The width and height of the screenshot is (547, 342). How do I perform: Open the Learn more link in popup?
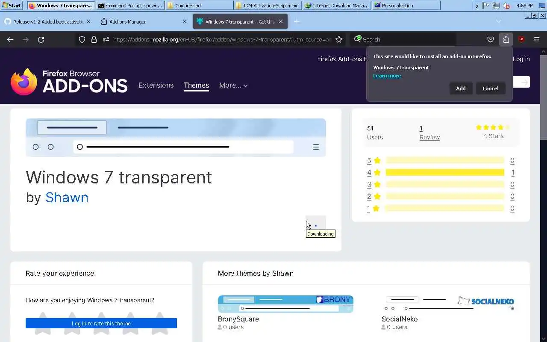(x=387, y=76)
